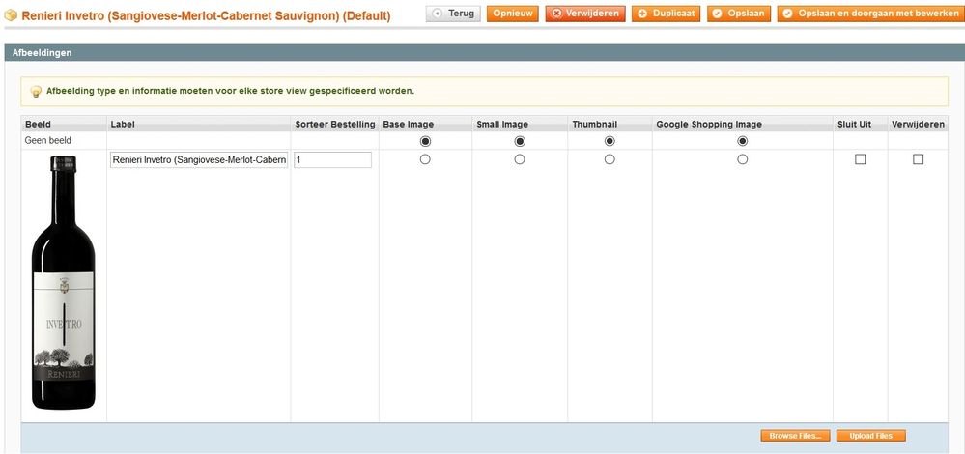Screen dimensions: 965x454
Task: Open the Browse Files dialog
Action: click(794, 437)
